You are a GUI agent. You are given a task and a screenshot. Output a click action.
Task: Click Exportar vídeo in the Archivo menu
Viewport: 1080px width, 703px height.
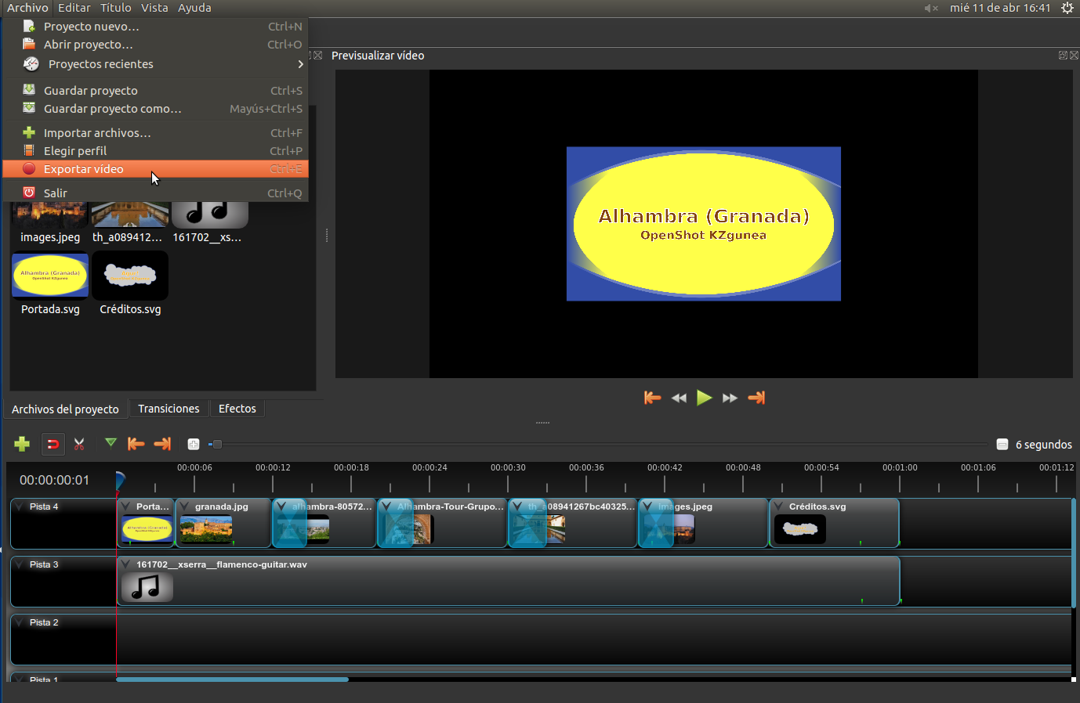pos(155,169)
